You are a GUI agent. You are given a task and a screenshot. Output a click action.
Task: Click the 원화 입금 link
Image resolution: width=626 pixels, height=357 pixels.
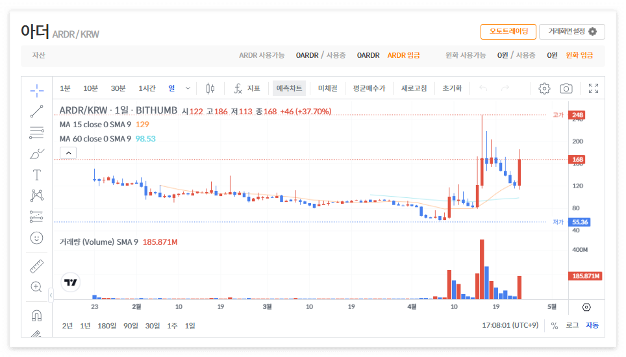[579, 55]
